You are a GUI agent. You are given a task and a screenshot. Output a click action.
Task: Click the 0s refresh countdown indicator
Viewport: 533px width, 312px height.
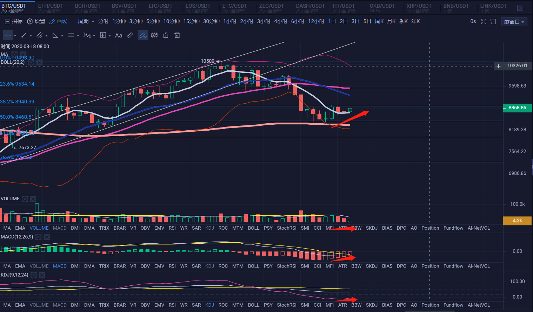tap(473, 21)
